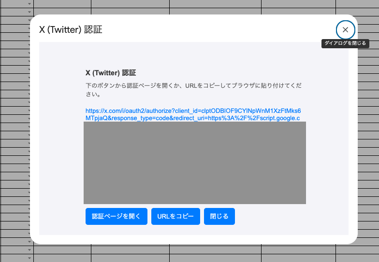Viewport: 379px width, 262px height.
Task: Click the blue 閉じる button
Action: point(219,217)
